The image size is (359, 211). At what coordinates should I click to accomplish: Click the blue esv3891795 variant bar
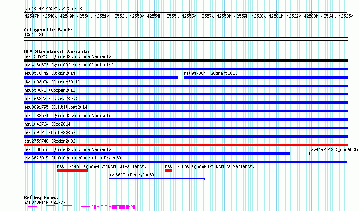(x=186, y=111)
